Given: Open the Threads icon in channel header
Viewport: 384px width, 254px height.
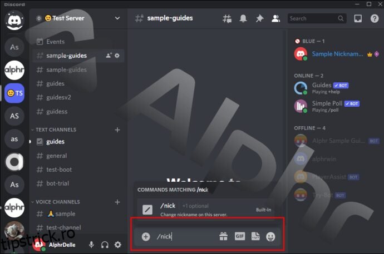Looking at the screenshot, I should 227,18.
